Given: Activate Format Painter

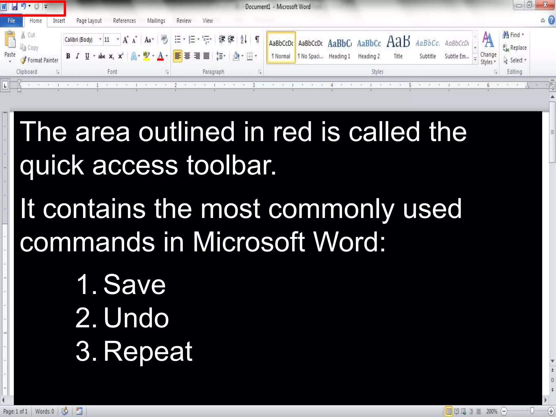Looking at the screenshot, I should pos(39,60).
